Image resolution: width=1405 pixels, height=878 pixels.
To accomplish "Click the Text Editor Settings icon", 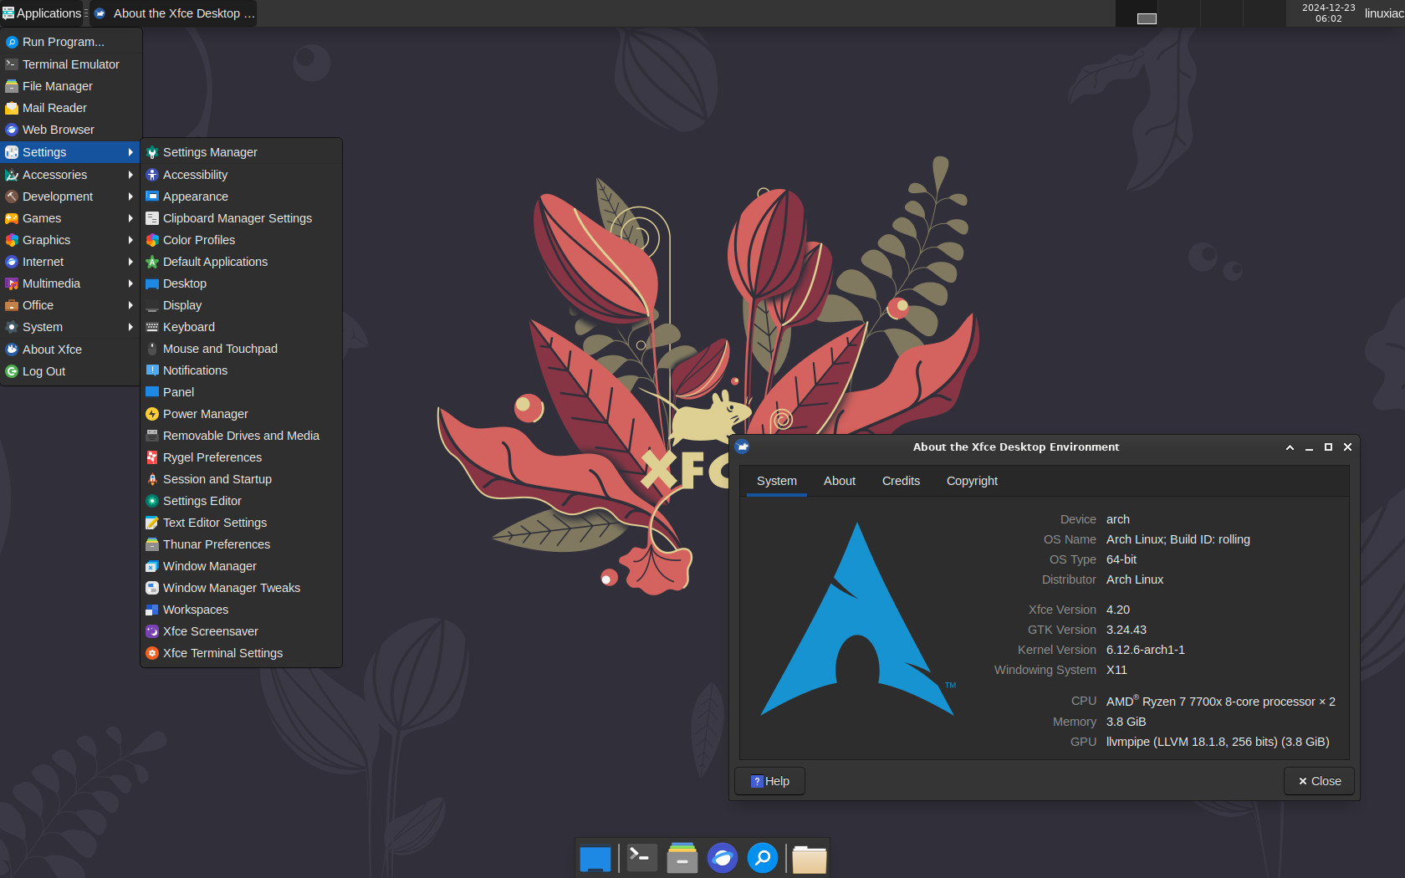I will (x=152, y=523).
